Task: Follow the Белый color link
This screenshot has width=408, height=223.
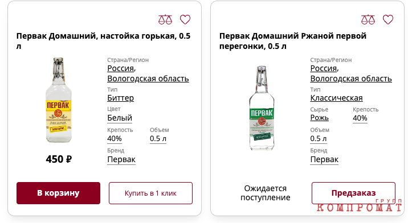Action: (120, 118)
